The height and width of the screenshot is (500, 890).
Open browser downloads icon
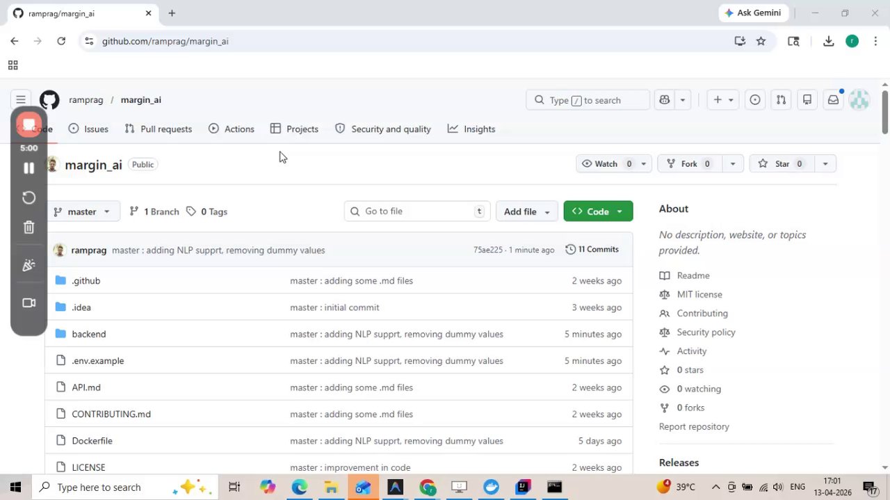tap(828, 41)
